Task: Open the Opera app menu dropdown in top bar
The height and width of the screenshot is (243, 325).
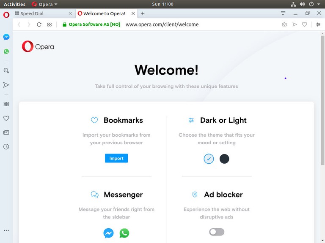Action: click(44, 4)
